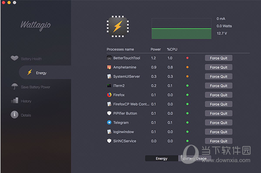The width and height of the screenshot is (261, 173).
Task: Force Quit PiPifier Button
Action: [x=218, y=113]
